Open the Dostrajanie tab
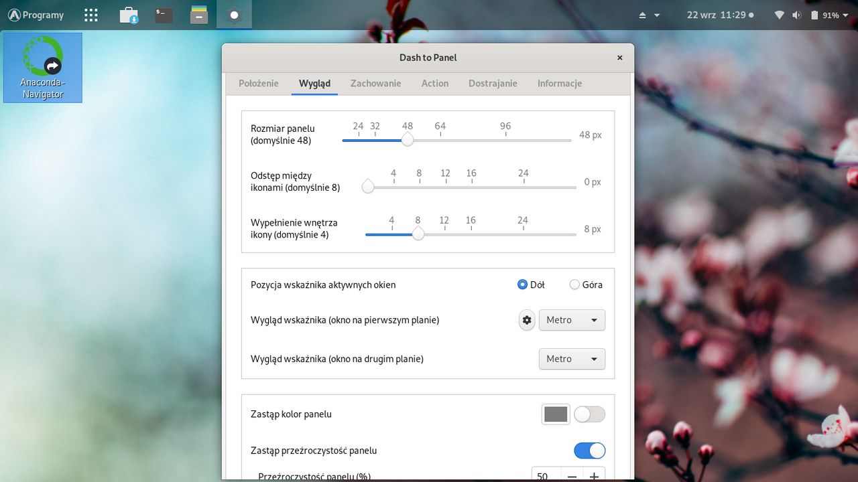The image size is (858, 482). 493,84
